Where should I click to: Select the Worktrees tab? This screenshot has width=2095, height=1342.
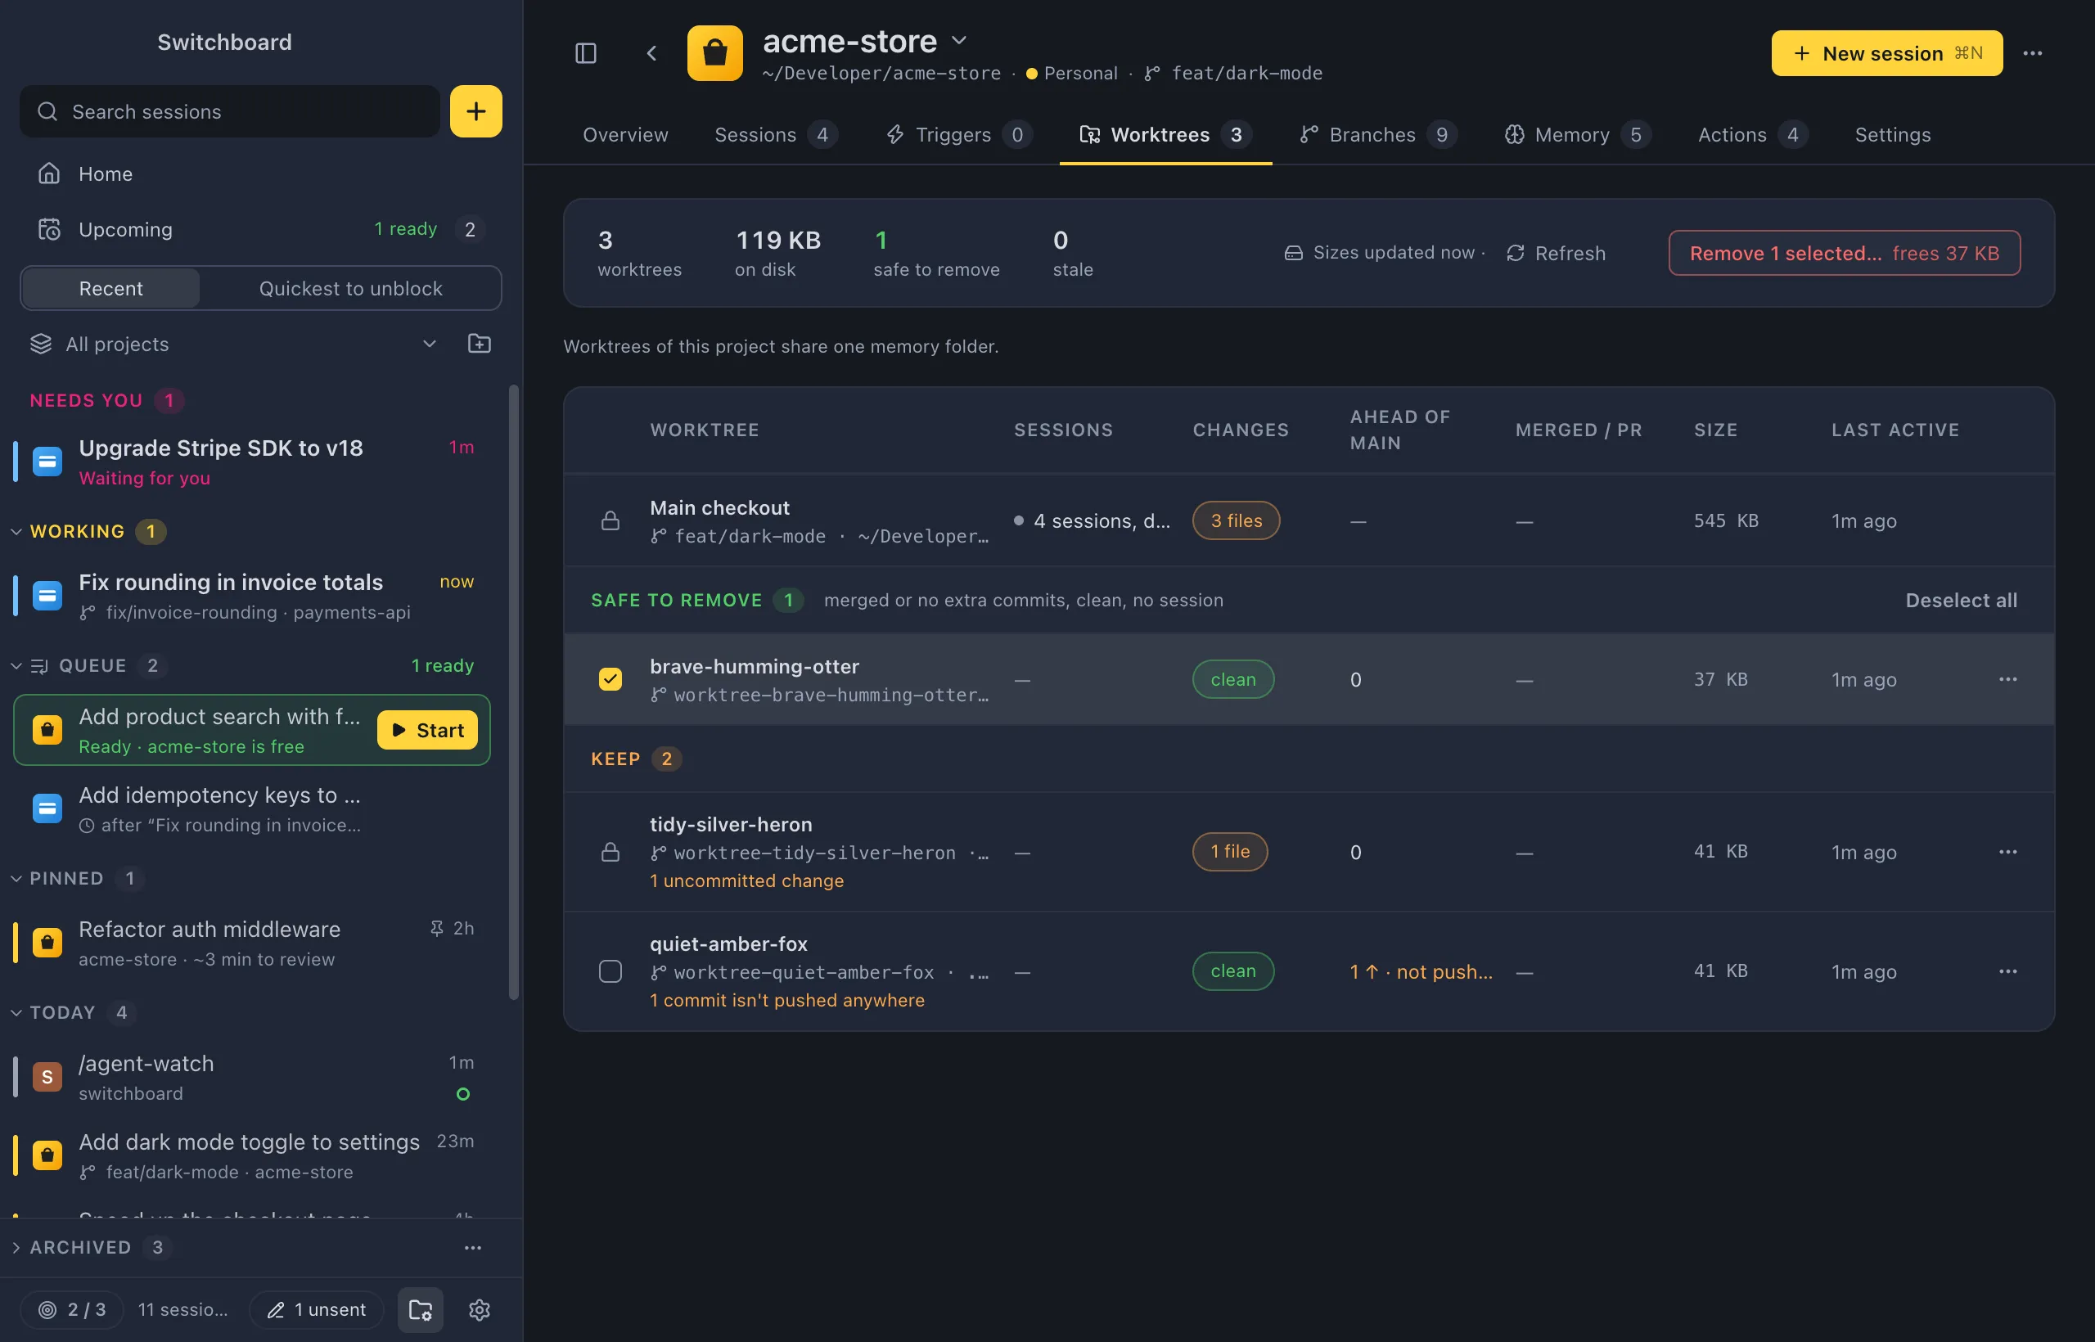[1165, 134]
